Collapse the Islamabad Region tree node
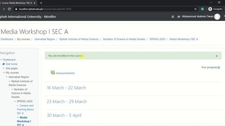 [x=7, y=77]
